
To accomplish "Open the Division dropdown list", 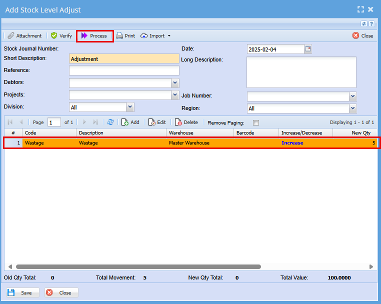I will [x=130, y=107].
